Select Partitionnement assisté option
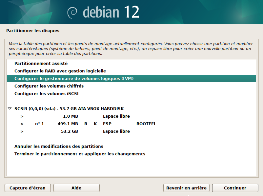 pyautogui.click(x=131, y=63)
